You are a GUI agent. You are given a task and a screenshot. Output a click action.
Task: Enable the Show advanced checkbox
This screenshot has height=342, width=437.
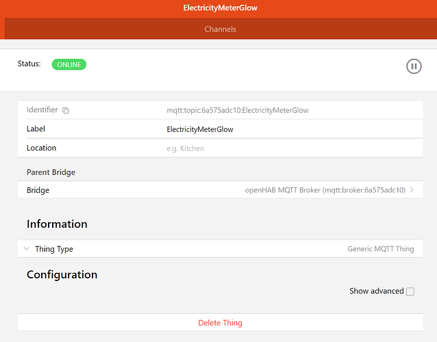pos(410,291)
